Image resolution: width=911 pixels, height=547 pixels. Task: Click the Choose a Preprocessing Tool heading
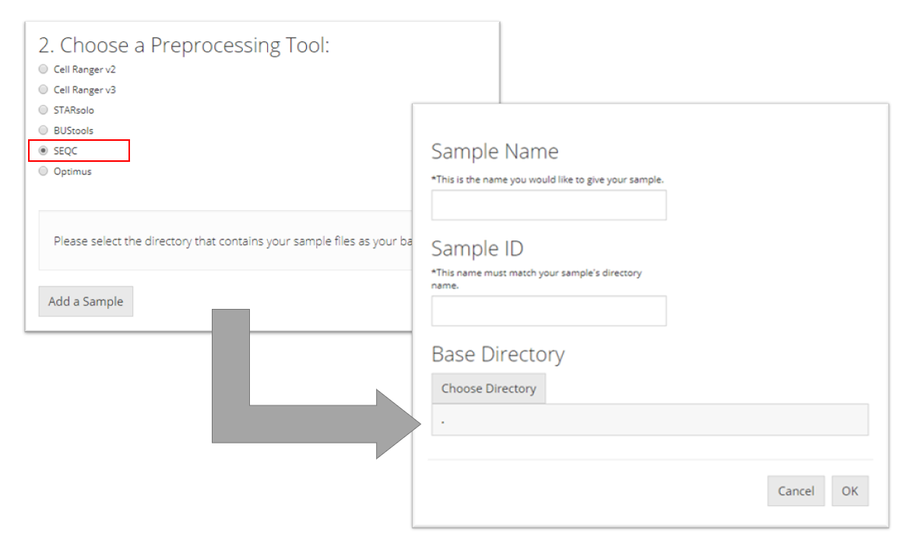coord(185,46)
